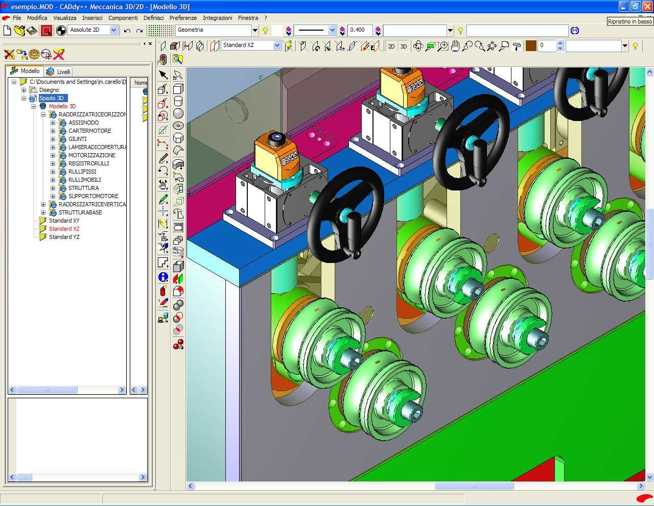The height and width of the screenshot is (506, 654).
Task: Click the paint roller icon
Action: click(517, 46)
